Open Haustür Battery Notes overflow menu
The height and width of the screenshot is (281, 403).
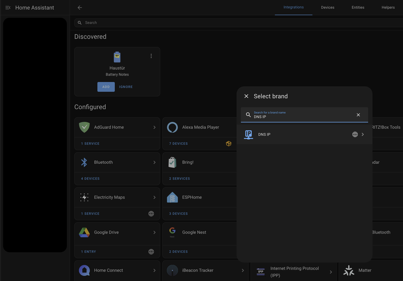tap(151, 56)
